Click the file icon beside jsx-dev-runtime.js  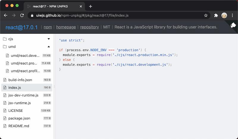(5, 95)
